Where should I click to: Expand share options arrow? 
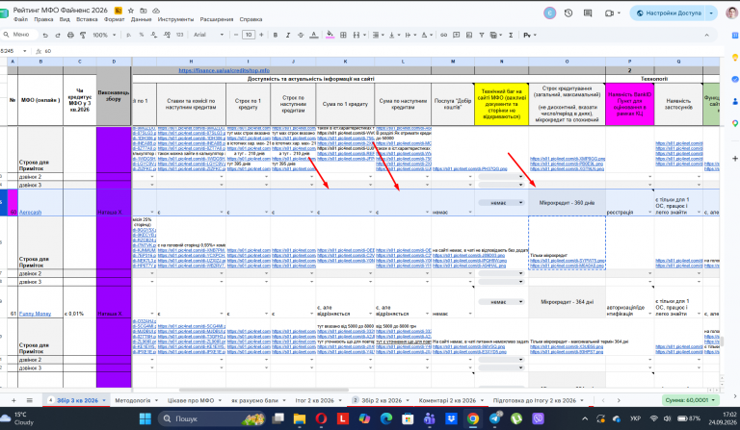click(711, 13)
